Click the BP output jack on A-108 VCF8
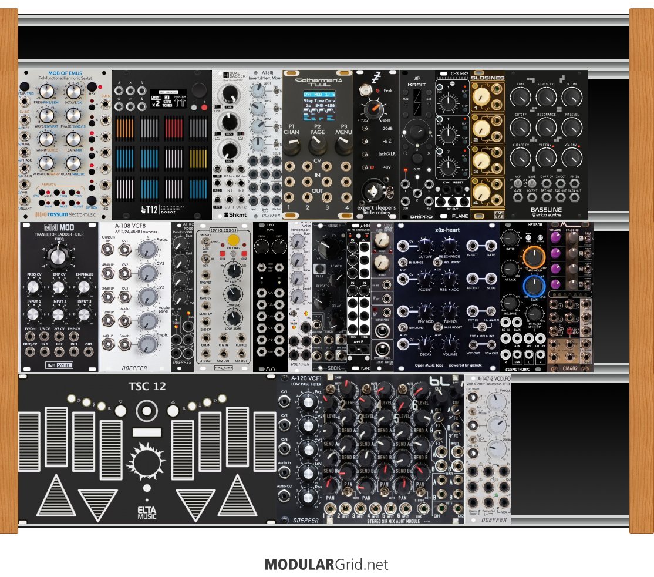The width and height of the screenshot is (654, 577). click(x=107, y=249)
